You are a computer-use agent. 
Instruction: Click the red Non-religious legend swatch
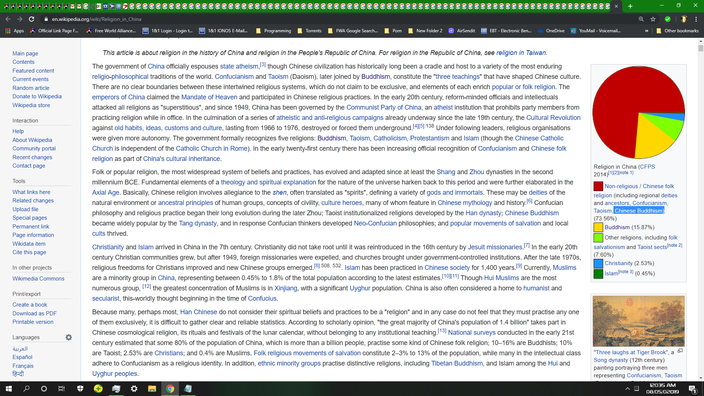pos(598,186)
